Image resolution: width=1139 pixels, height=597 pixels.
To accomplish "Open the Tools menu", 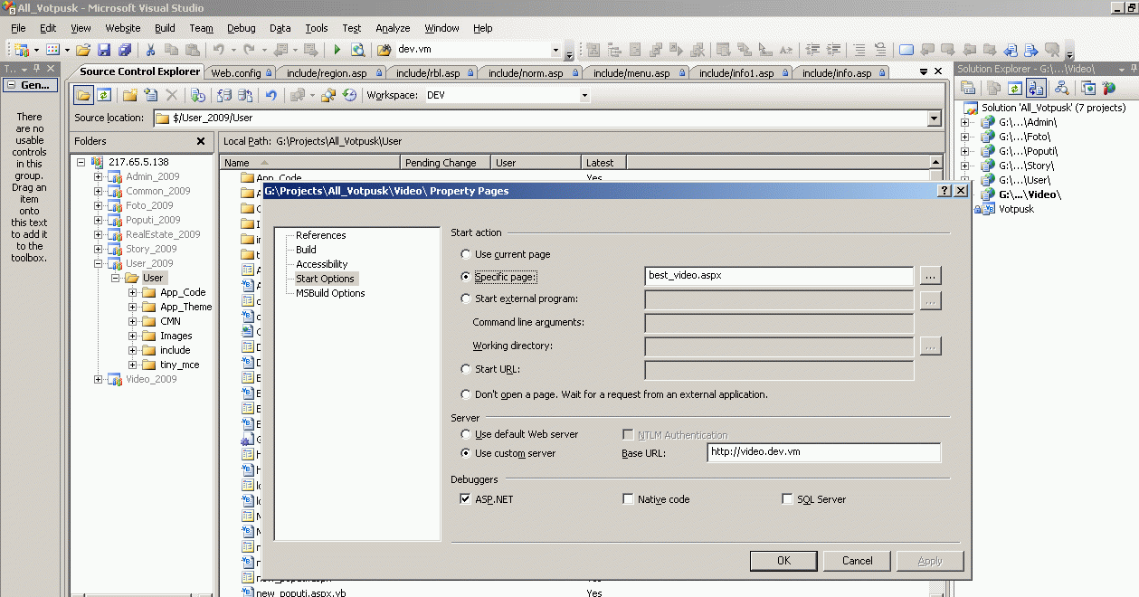I will tap(317, 28).
